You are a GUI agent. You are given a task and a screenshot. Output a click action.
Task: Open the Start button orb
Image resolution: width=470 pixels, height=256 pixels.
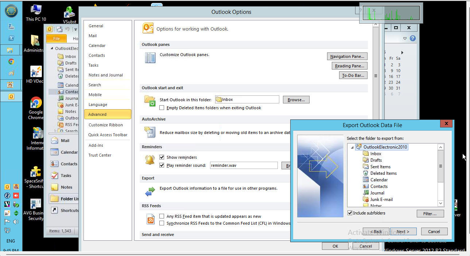point(11,11)
